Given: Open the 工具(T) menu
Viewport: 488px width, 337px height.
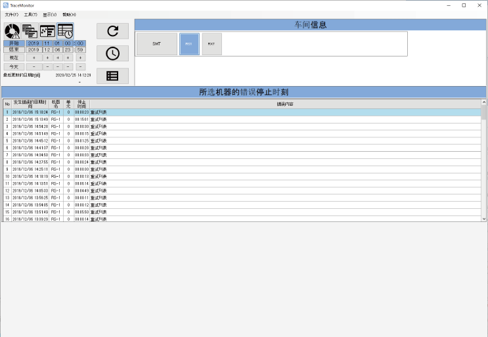Looking at the screenshot, I should click(x=30, y=14).
